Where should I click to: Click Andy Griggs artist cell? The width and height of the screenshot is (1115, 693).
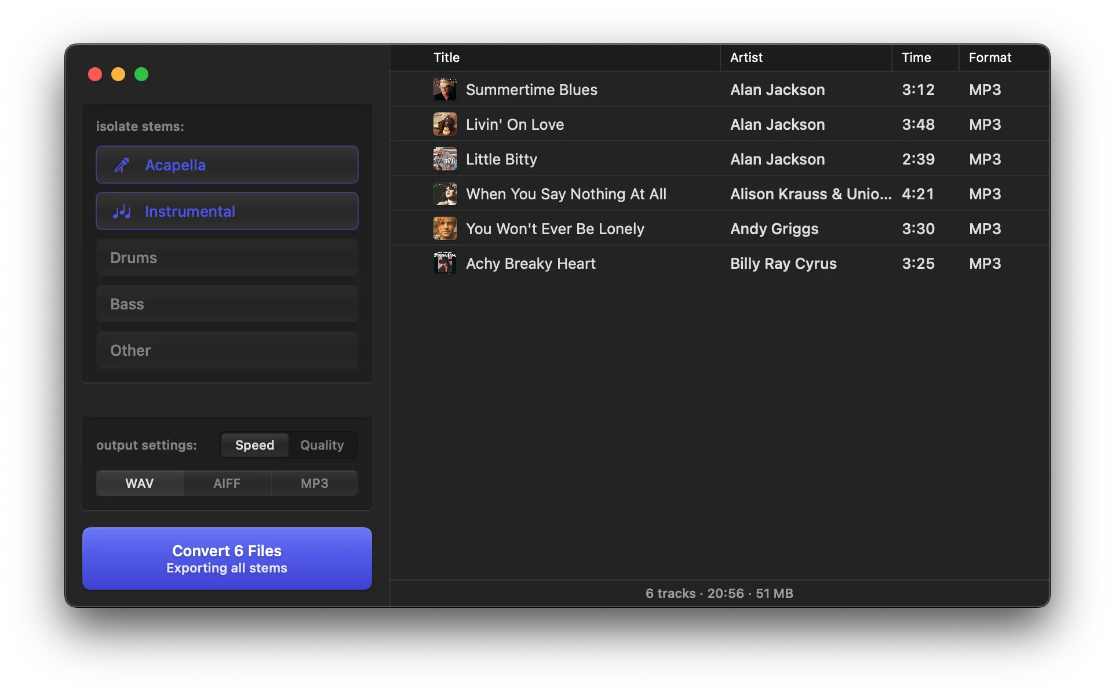click(x=774, y=229)
